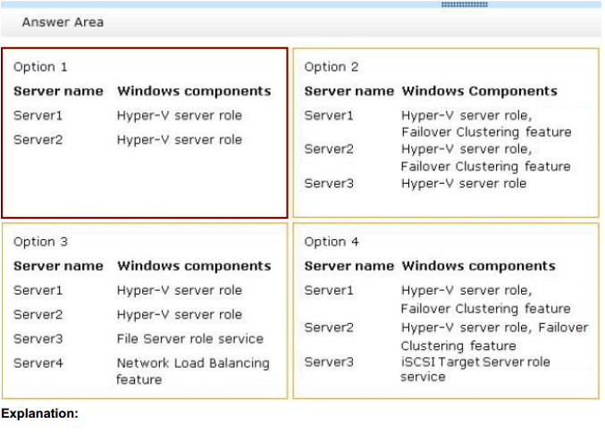The height and width of the screenshot is (440, 605).
Task: Click 'Server name' header in Option 2
Action: 349,91
